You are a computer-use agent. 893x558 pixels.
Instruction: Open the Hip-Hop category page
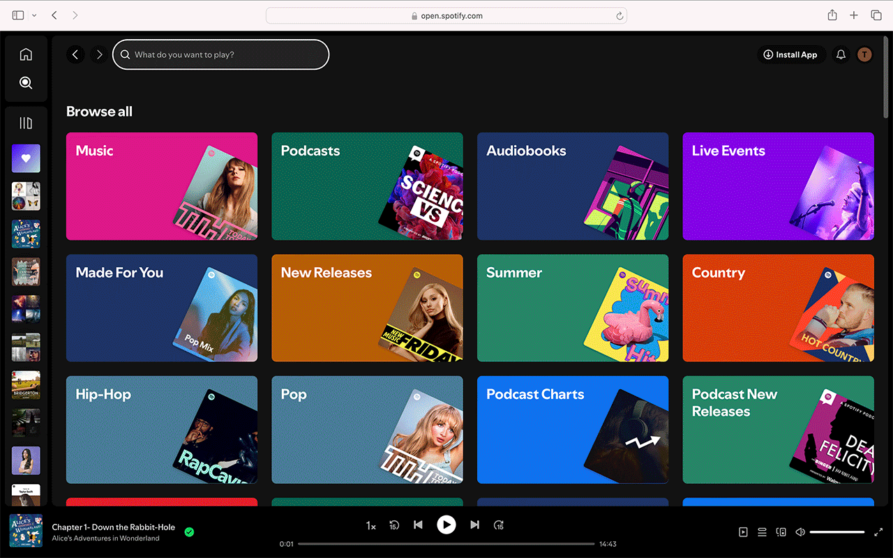pos(161,430)
